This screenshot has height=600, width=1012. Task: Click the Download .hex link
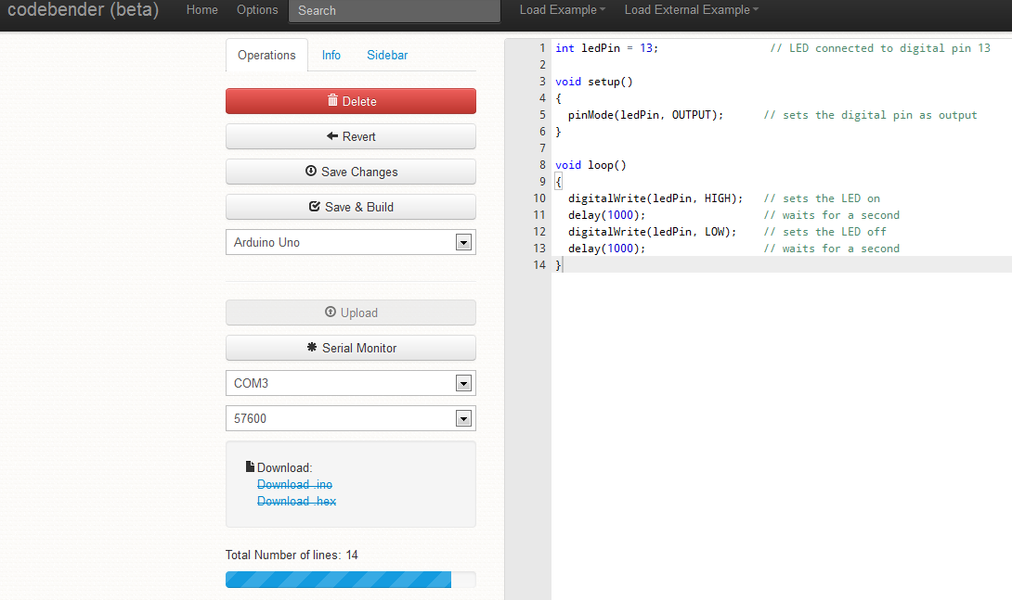296,501
